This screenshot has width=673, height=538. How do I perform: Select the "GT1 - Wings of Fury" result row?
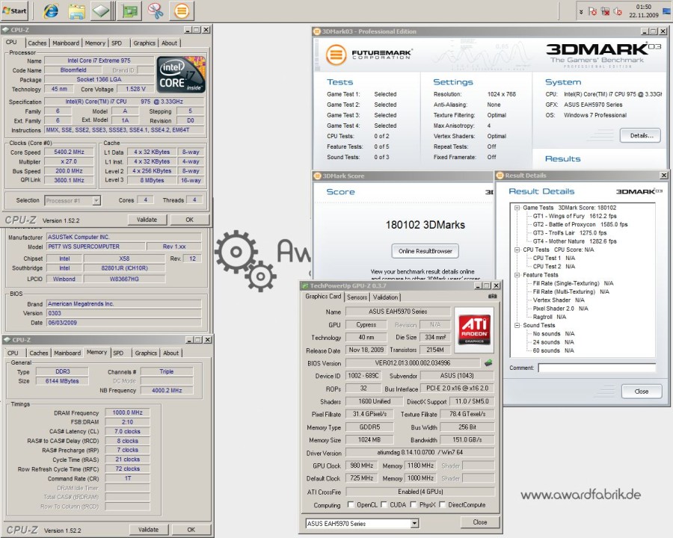pos(574,216)
